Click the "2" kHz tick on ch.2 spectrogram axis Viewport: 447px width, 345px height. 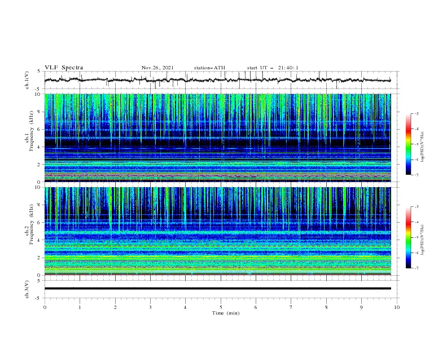[40, 258]
